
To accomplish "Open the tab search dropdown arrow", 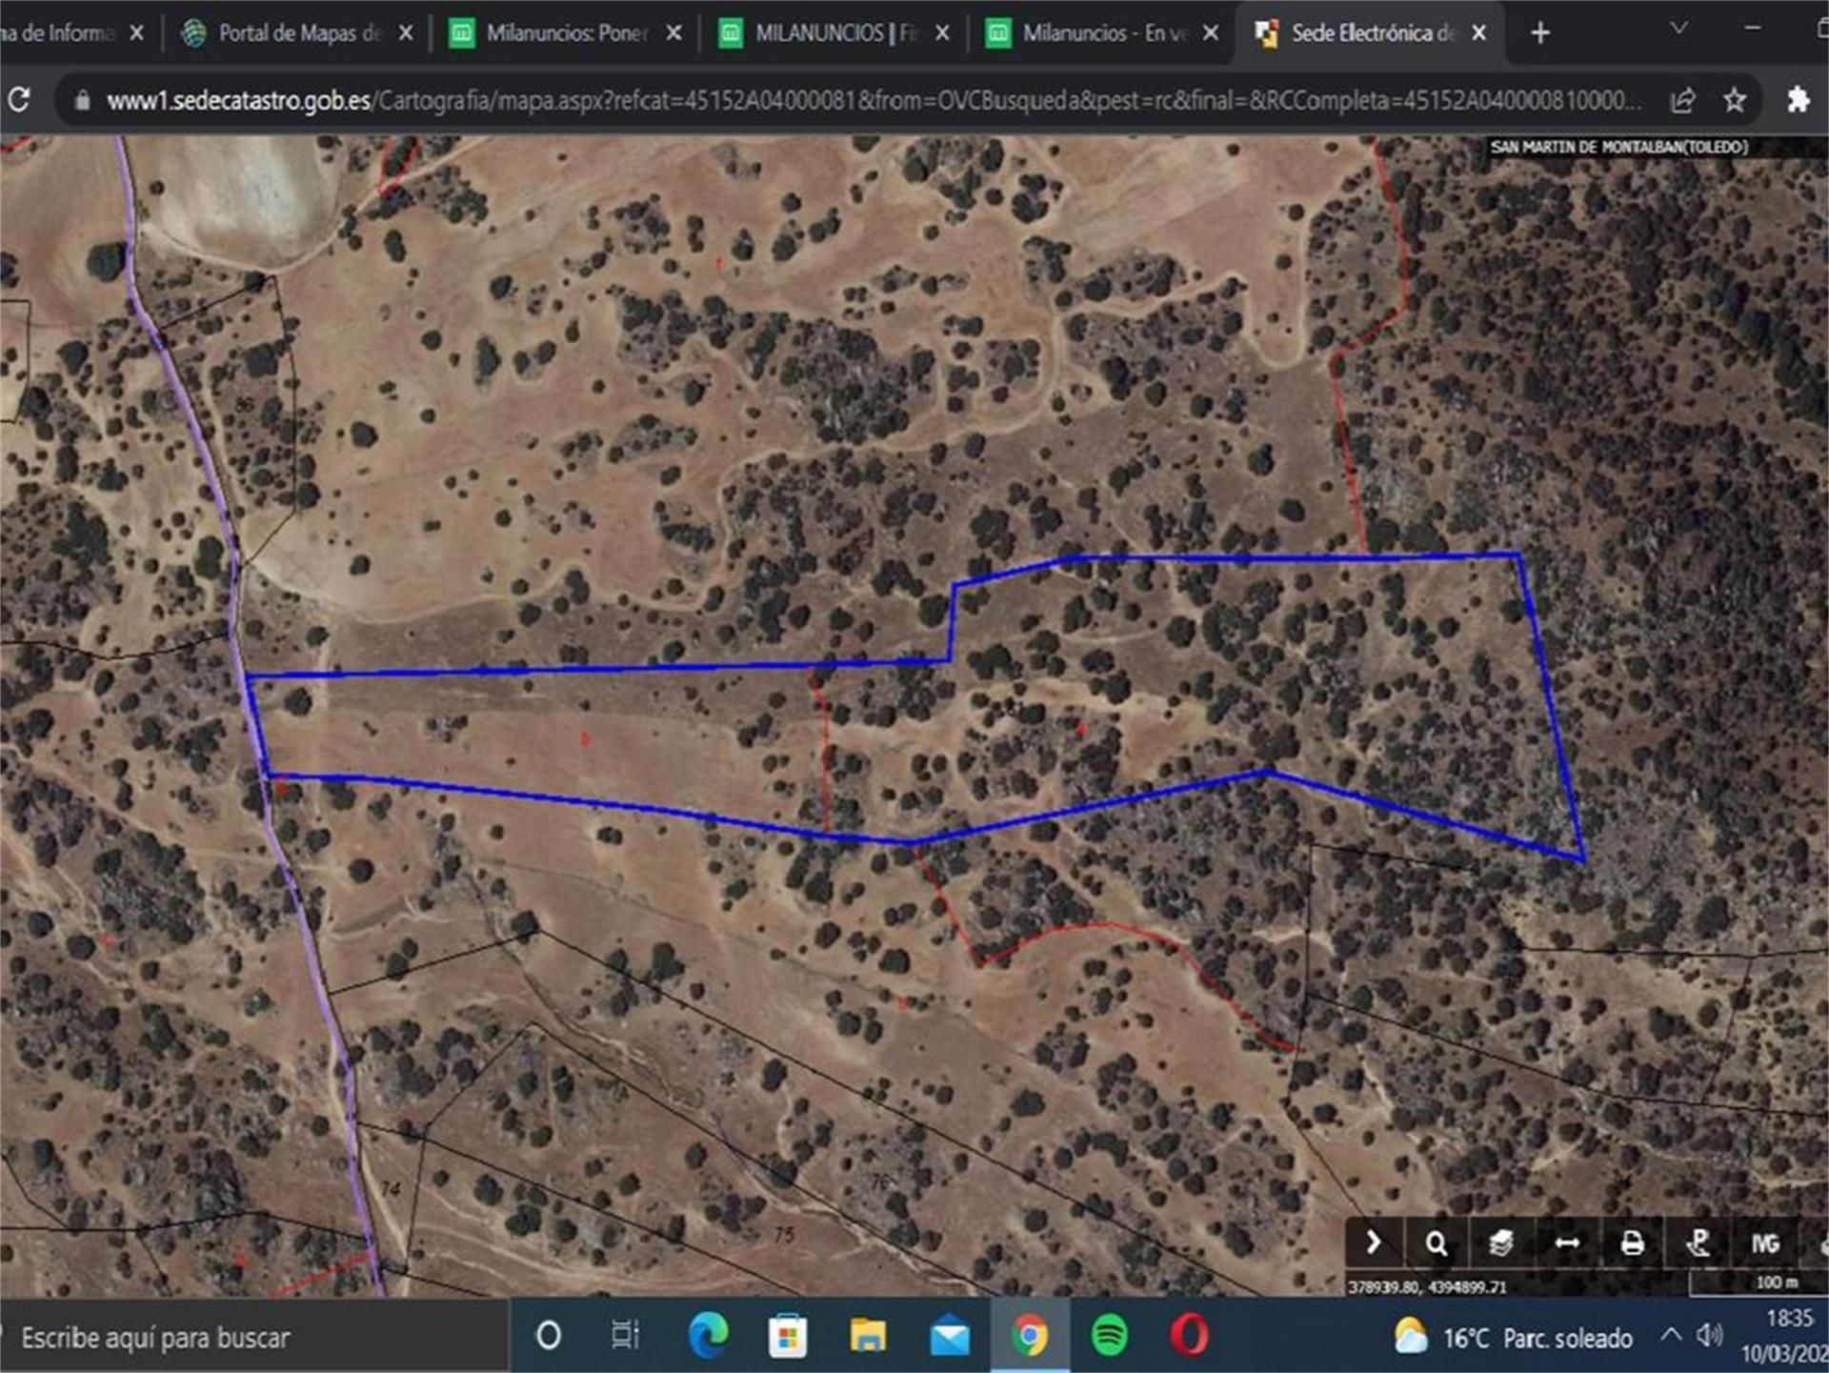I will [x=1679, y=30].
